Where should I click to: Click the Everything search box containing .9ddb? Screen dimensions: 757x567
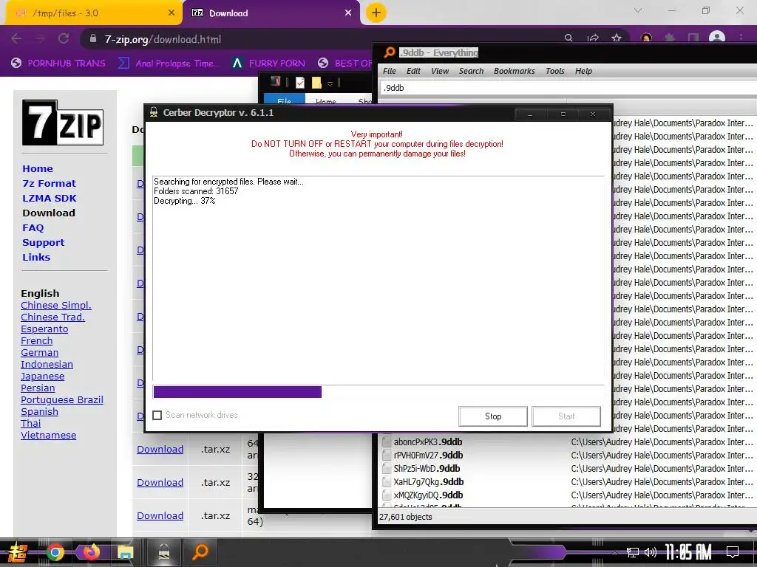click(567, 88)
